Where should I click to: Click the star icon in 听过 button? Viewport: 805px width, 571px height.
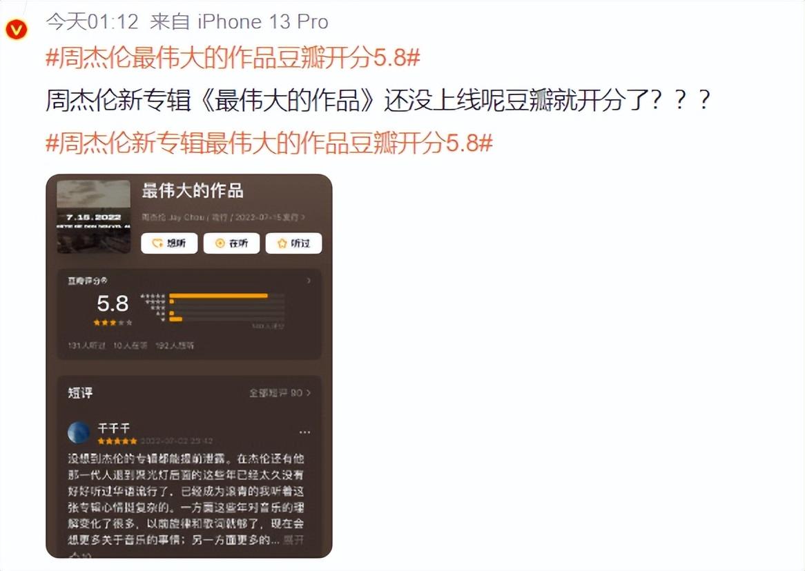pos(282,243)
